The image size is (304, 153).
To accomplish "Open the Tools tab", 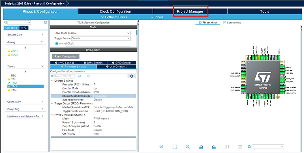I will [x=265, y=11].
